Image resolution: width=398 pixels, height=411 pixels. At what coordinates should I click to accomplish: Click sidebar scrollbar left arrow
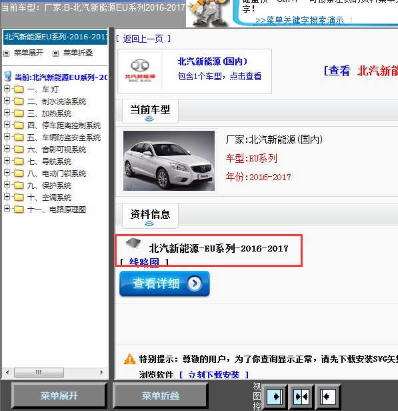point(7,372)
